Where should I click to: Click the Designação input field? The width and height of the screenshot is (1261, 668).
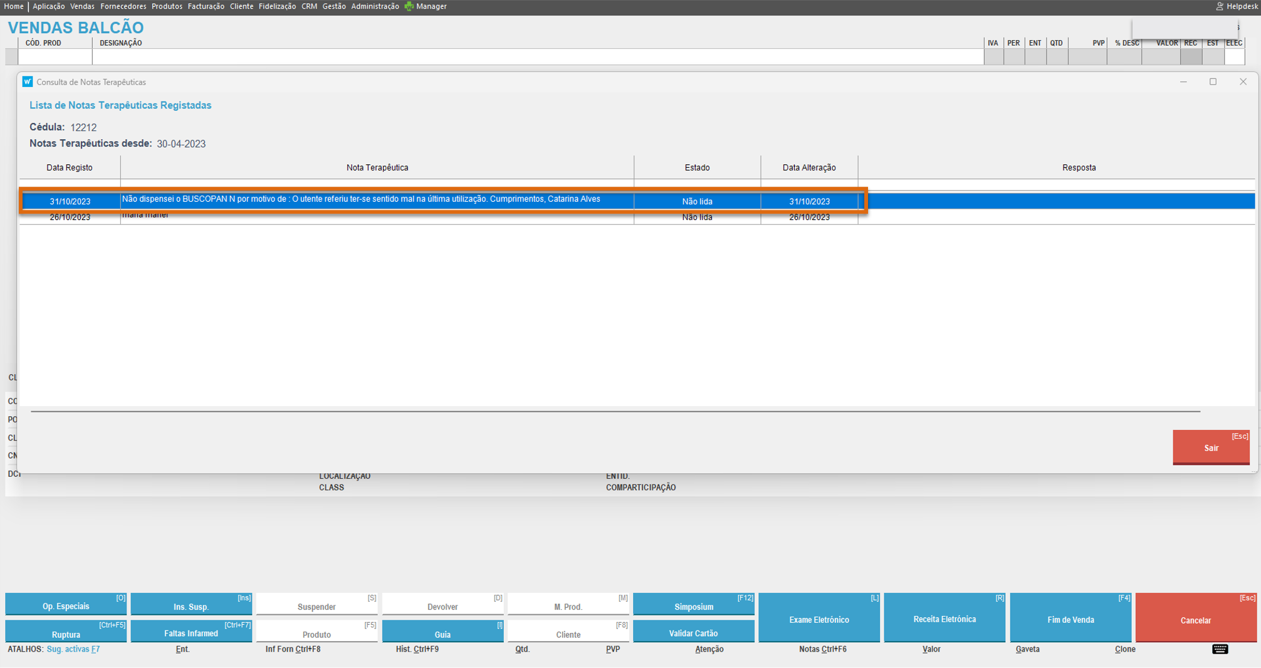click(x=538, y=57)
